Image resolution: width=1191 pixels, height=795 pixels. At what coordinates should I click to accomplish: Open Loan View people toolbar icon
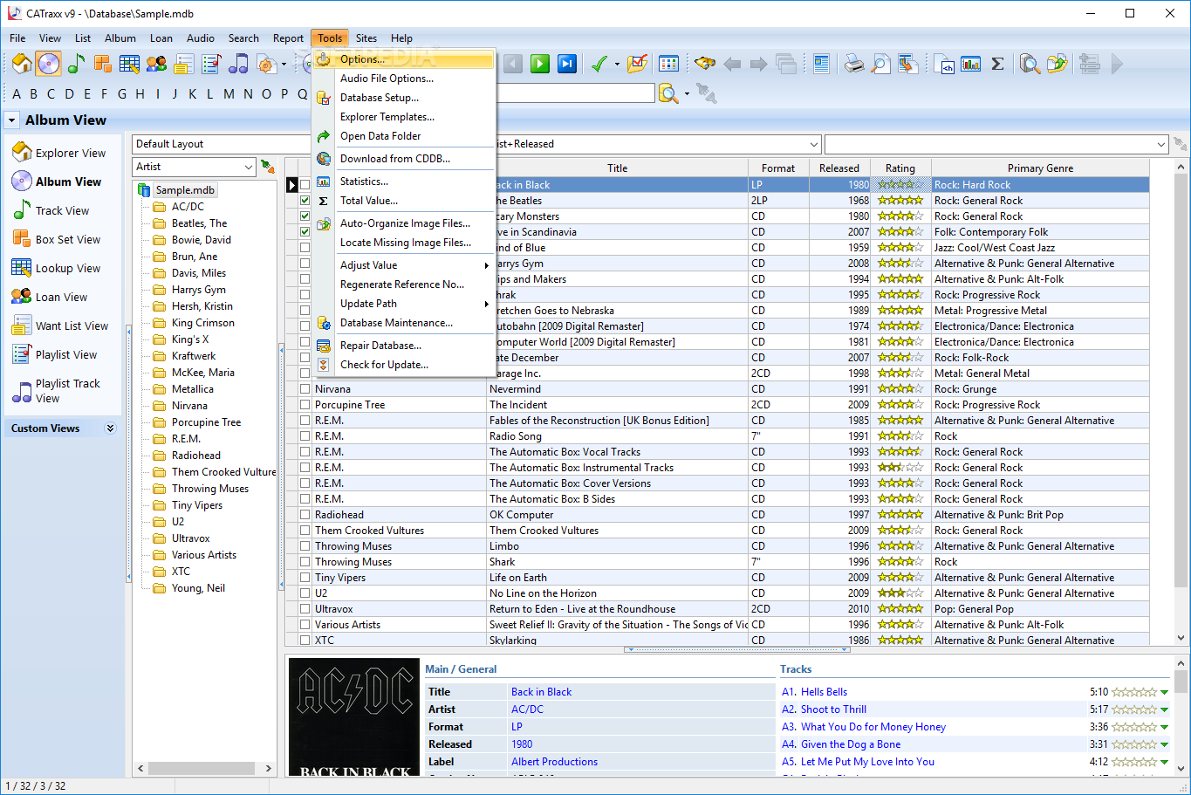pos(156,64)
